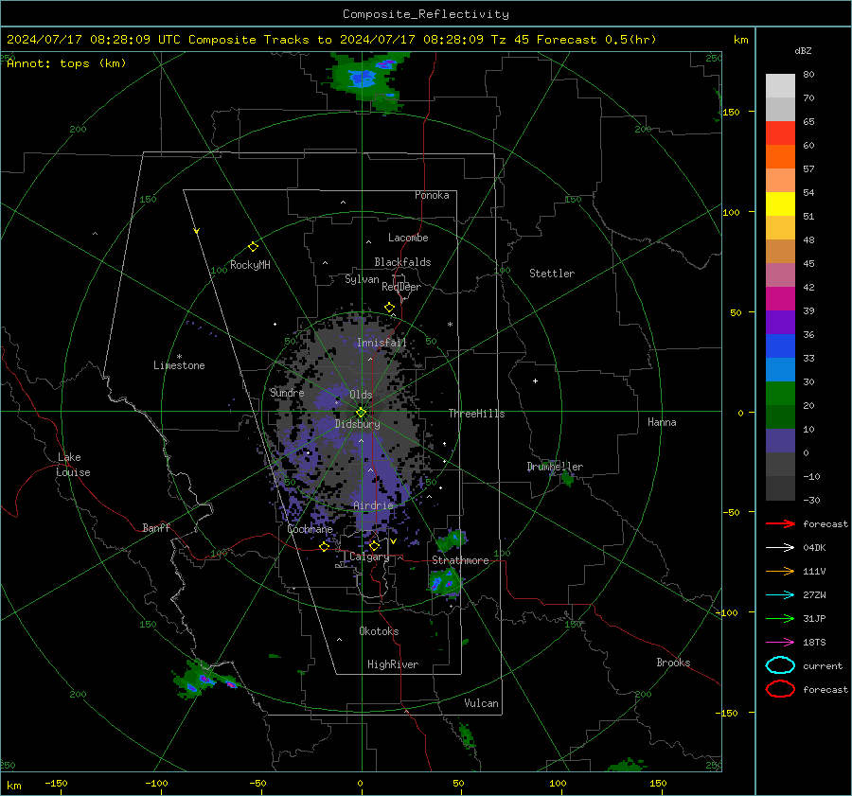
Task: Click the yellow diamond marker above Innisfail
Action: [389, 308]
